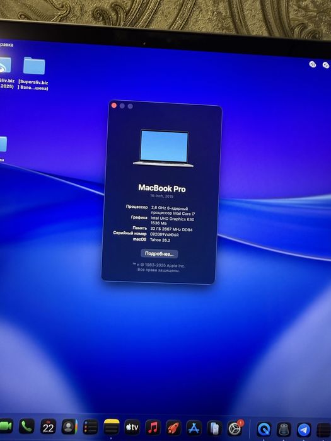
Task: Open the green FaceTime icon in the Dock
Action: (6, 426)
